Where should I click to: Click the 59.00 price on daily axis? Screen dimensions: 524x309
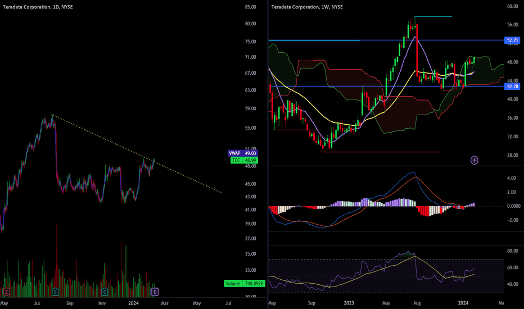tap(251, 108)
